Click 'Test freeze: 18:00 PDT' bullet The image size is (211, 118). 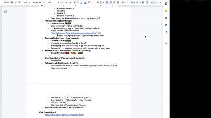(x=72, y=98)
